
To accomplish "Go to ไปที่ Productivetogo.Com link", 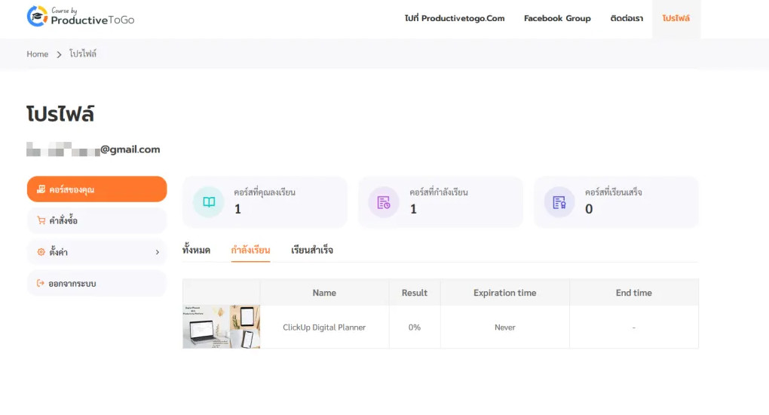I will (x=455, y=18).
